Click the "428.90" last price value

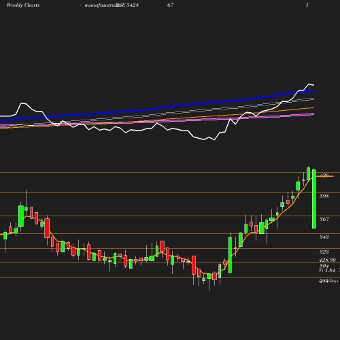tap(327, 260)
